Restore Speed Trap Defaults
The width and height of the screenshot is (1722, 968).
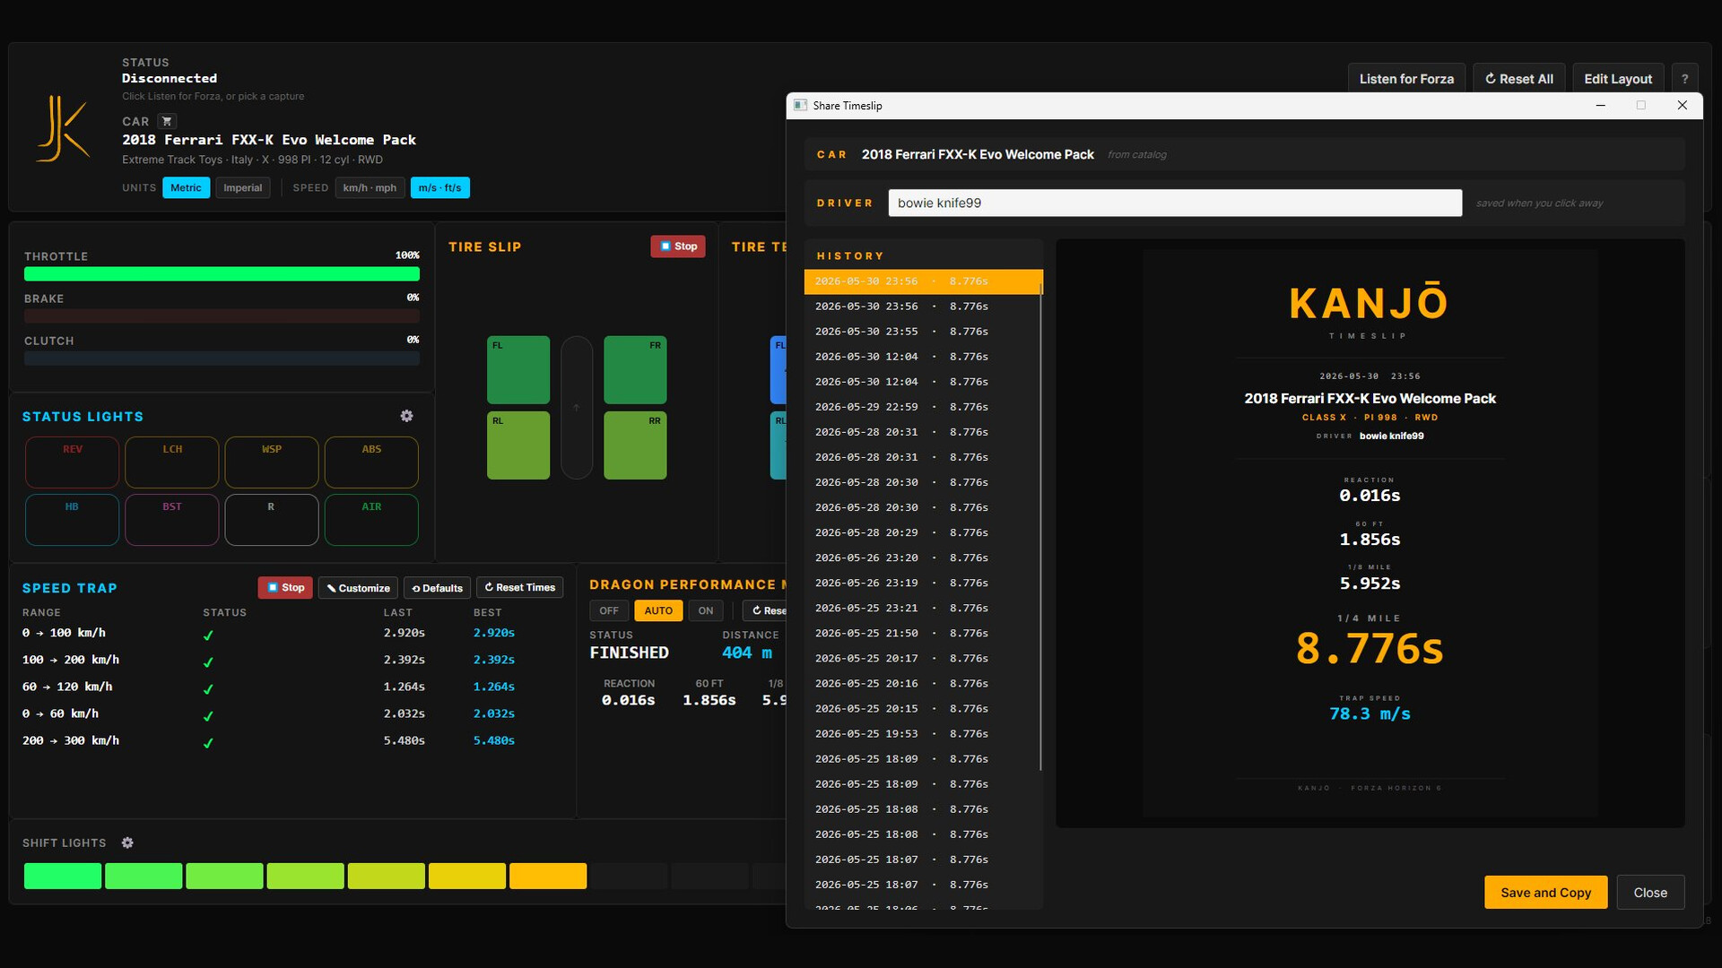click(x=437, y=587)
